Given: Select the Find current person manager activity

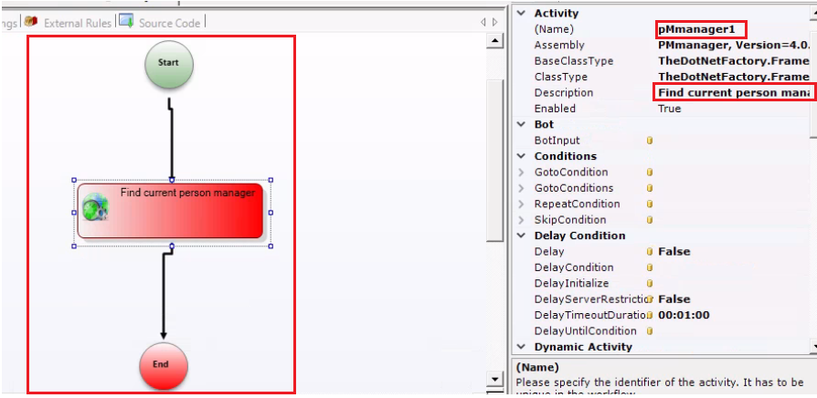Looking at the screenshot, I should [x=170, y=211].
